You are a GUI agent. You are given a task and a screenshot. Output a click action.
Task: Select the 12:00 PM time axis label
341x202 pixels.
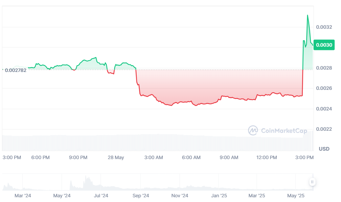266,157
